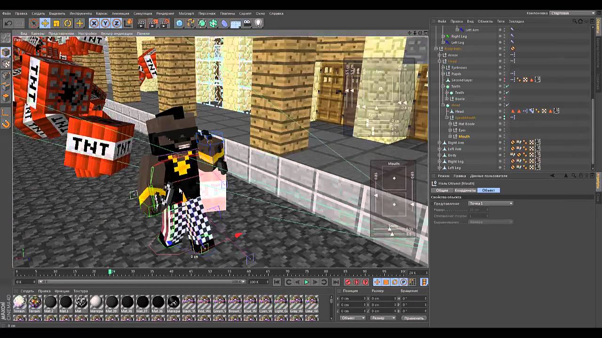
Task: Go to the end of animation
Action: point(335,282)
